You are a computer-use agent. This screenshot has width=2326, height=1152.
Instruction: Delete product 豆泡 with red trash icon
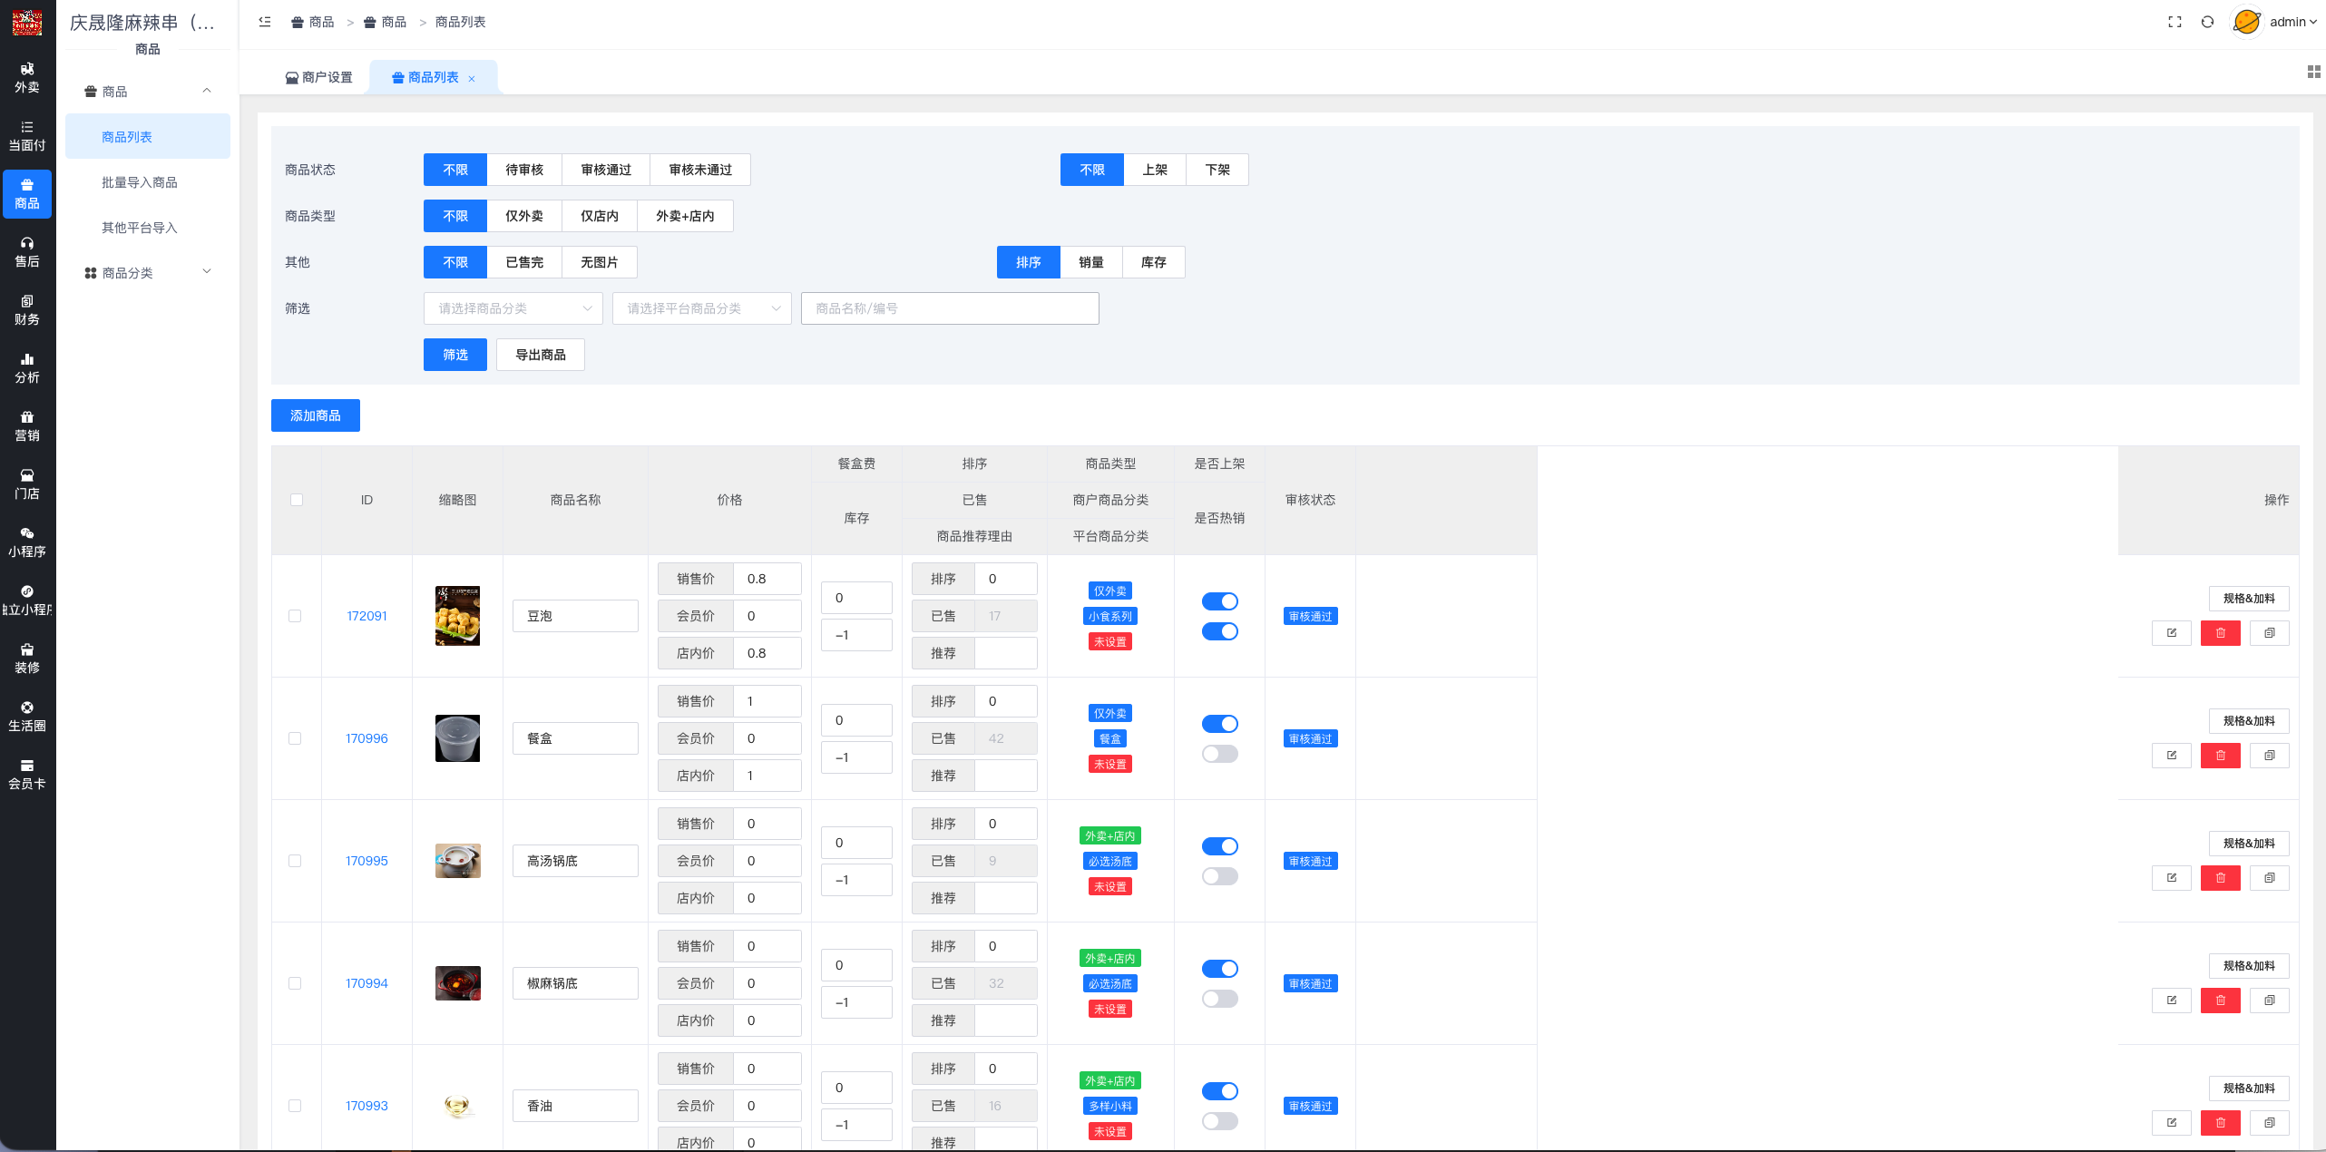coord(2220,633)
